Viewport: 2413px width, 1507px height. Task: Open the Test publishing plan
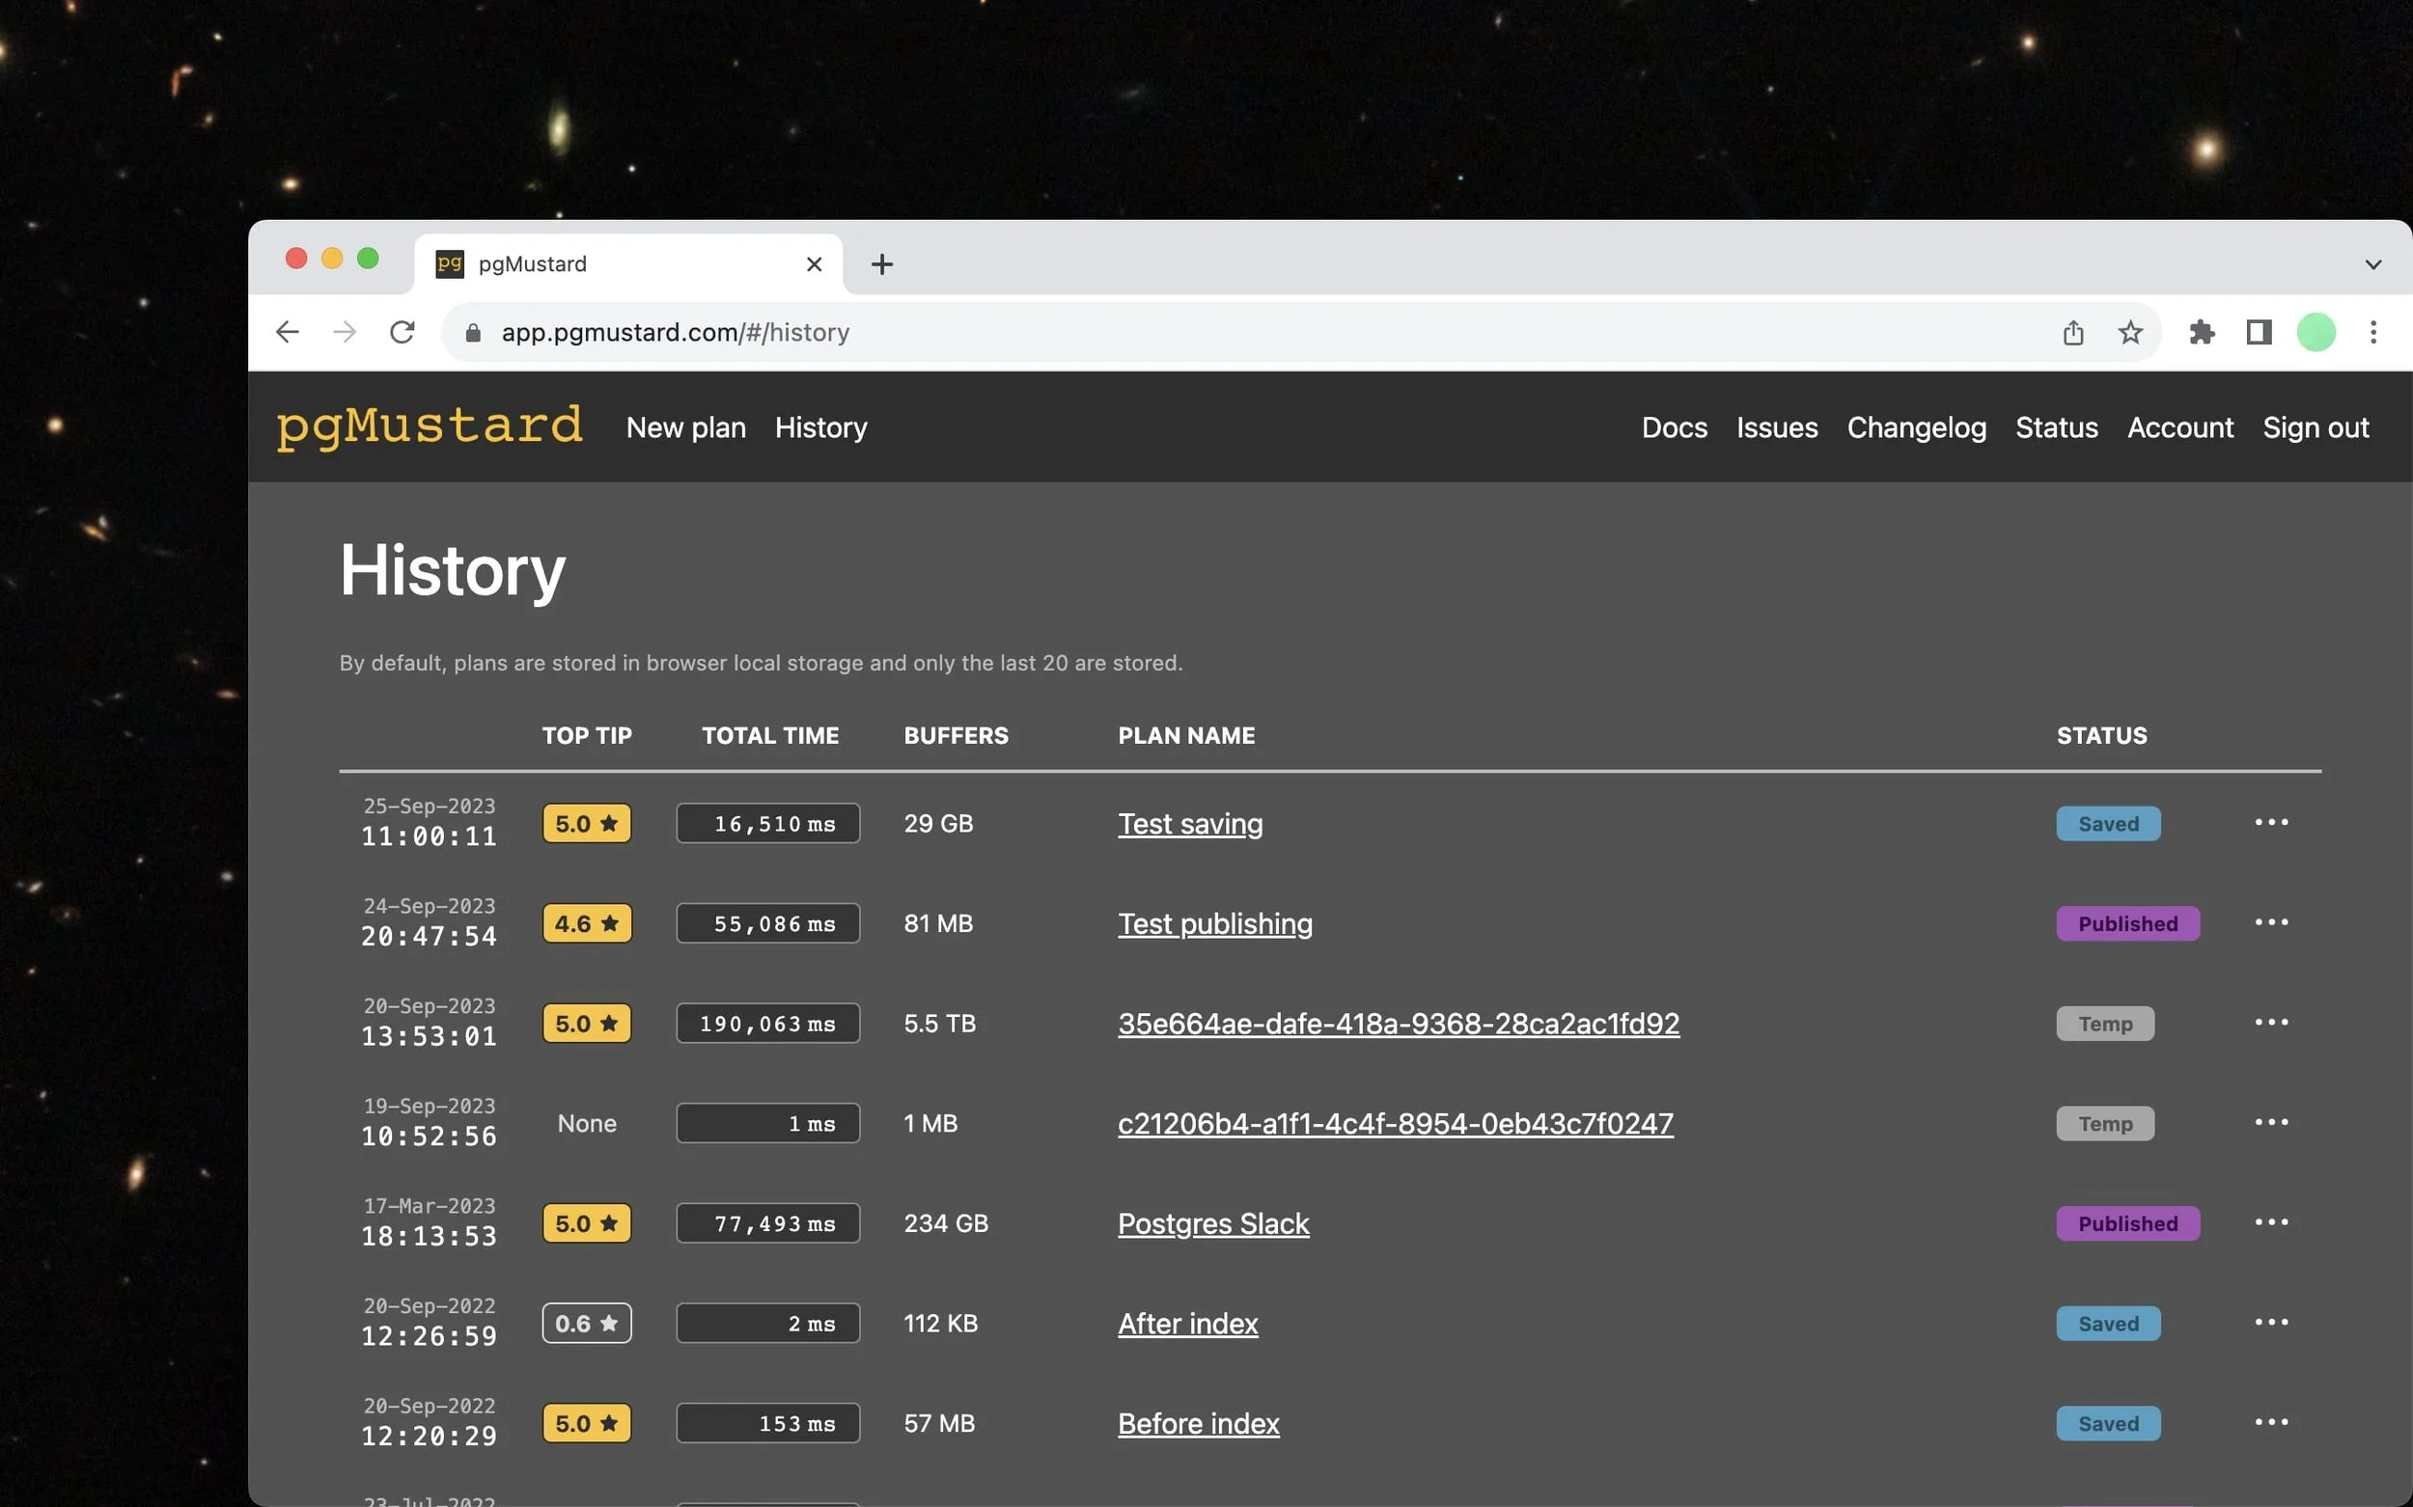tap(1214, 924)
